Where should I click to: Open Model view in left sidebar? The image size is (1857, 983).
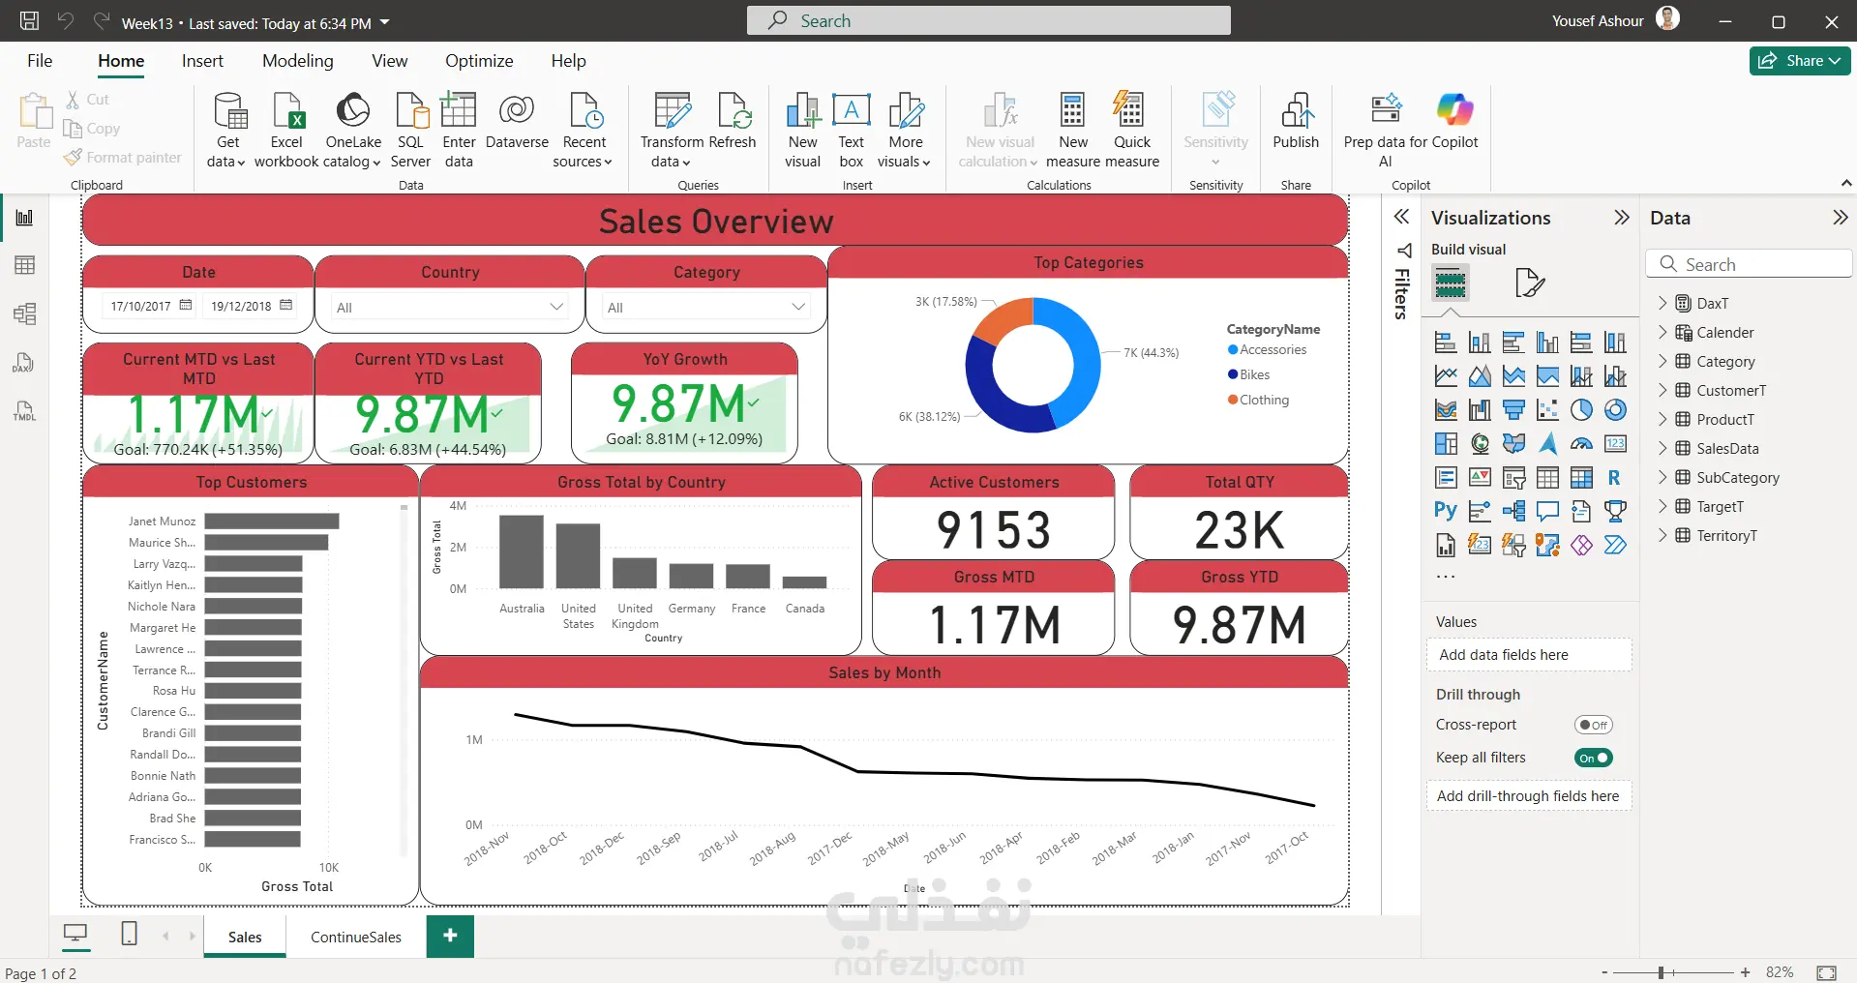point(25,313)
